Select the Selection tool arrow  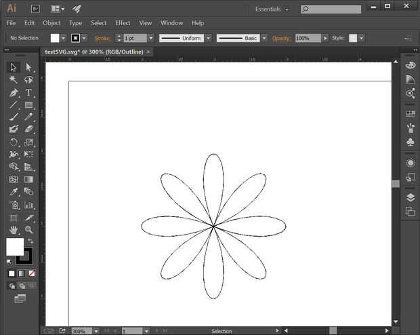click(13, 67)
